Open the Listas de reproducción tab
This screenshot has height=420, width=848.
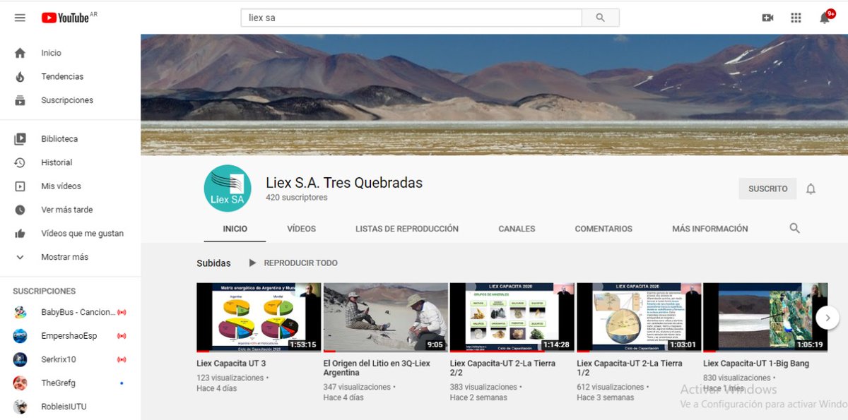coord(406,229)
